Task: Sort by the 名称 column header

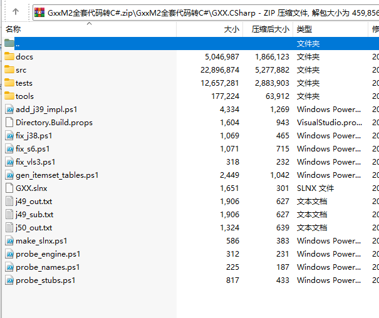Action: pyautogui.click(x=90, y=29)
